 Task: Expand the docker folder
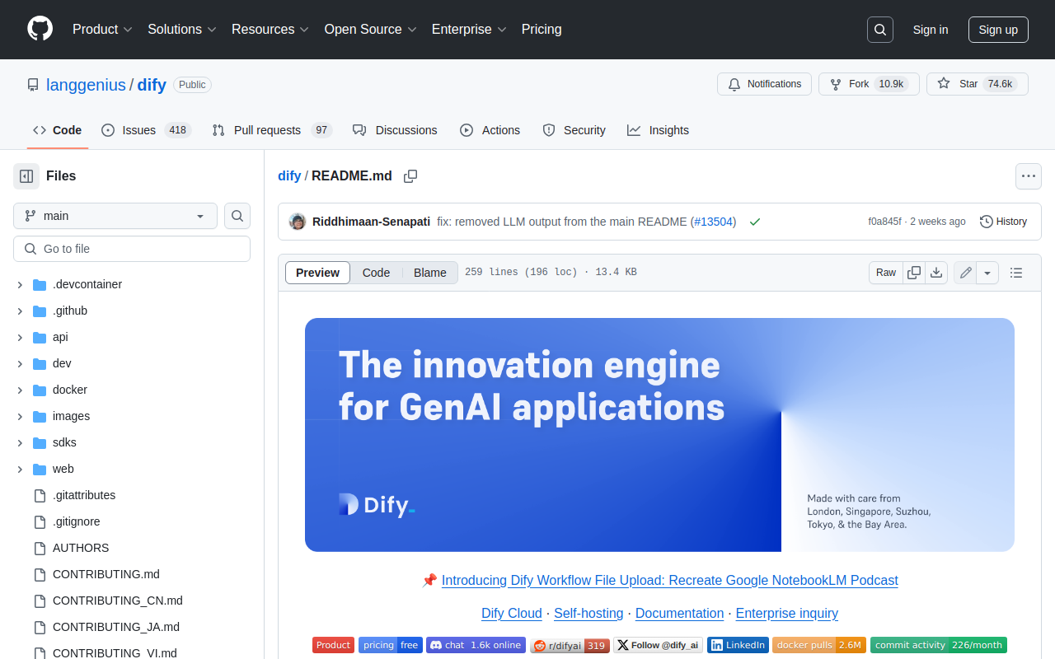point(20,390)
